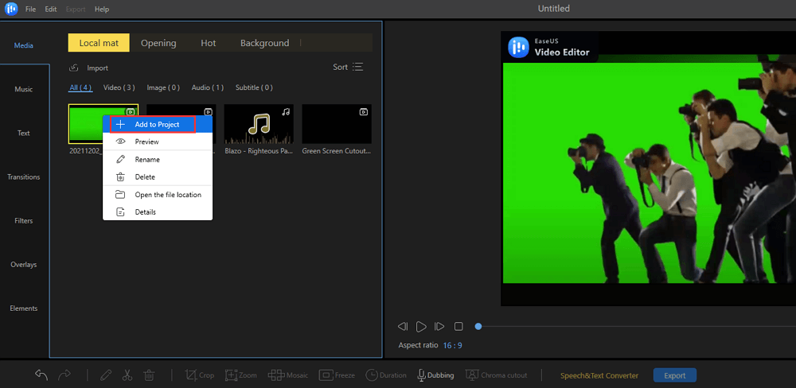796x388 pixels.
Task: Click the blue Export button
Action: [674, 375]
